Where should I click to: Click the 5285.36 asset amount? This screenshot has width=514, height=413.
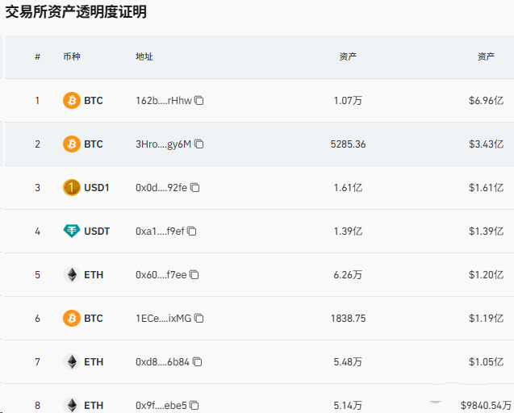coord(348,144)
